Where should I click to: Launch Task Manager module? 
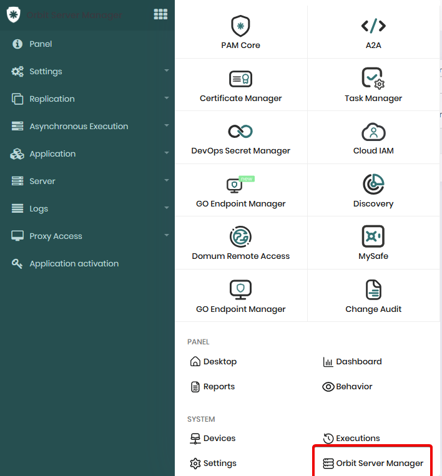[373, 85]
